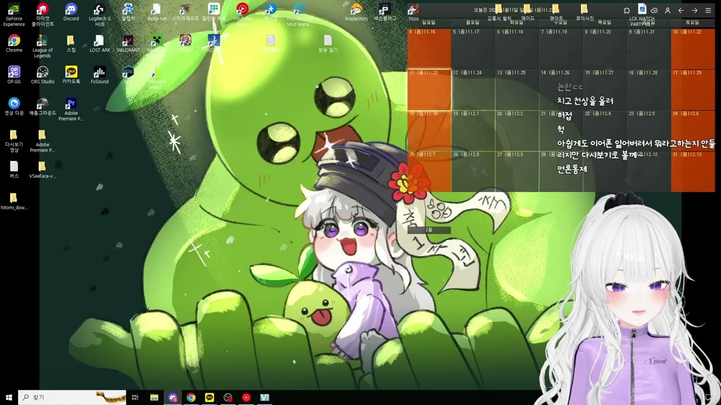The width and height of the screenshot is (721, 405).
Task: Open the 넥슨플러그 desktop shortcut
Action: [385, 12]
